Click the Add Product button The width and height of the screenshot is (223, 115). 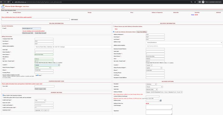[74, 20]
